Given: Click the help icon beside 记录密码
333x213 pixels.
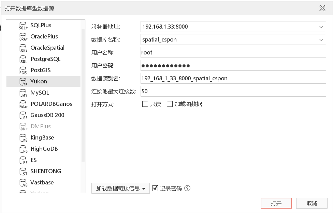Looking at the screenshot, I should click(187, 188).
